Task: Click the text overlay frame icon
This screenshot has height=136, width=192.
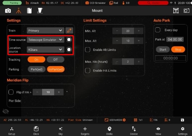Action: (176, 11)
